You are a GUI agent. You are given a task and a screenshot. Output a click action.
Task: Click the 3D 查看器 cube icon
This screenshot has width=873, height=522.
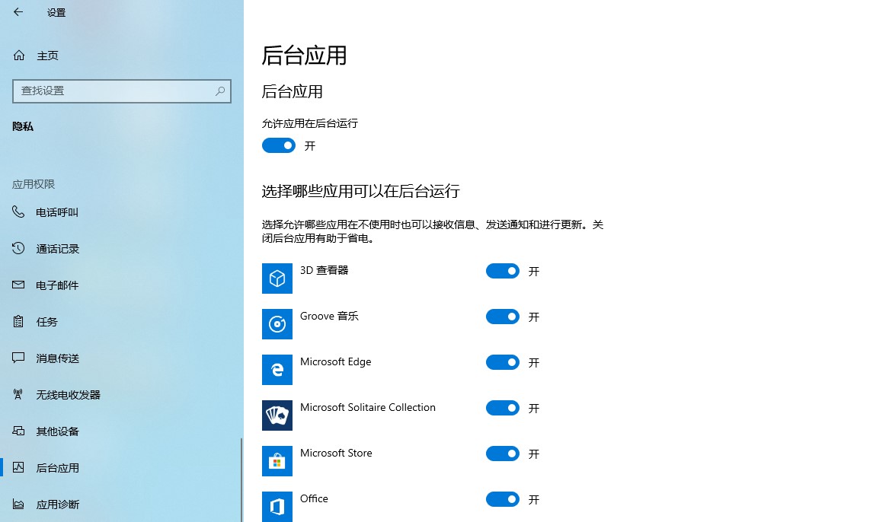(277, 278)
